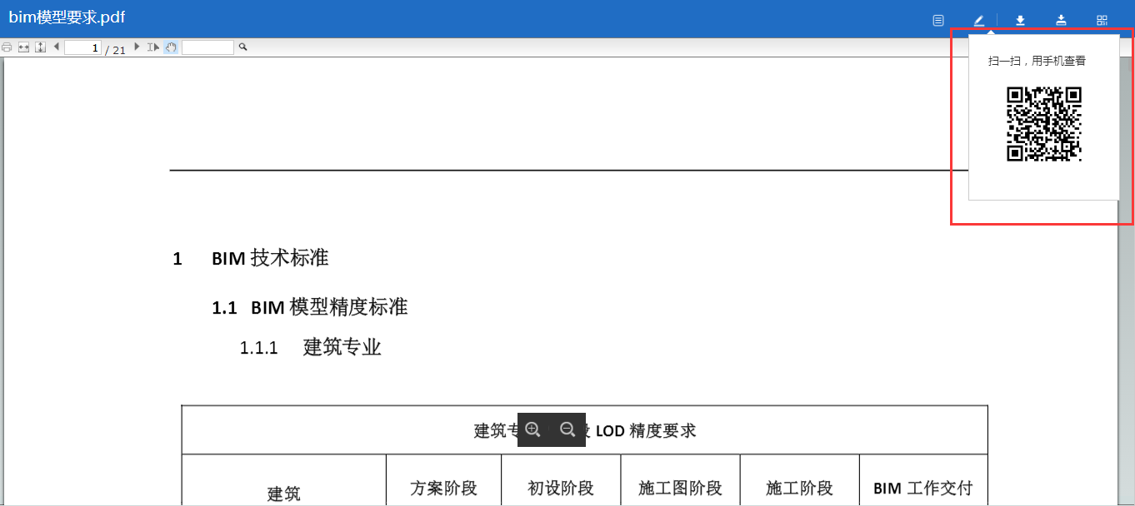
Task: Click the page number input showing 1
Action: (x=83, y=47)
